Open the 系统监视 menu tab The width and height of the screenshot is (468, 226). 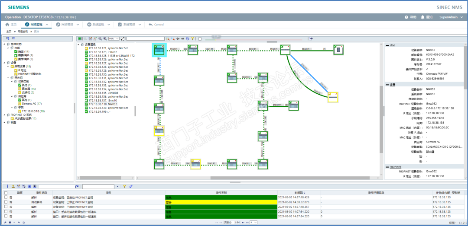pyautogui.click(x=98, y=25)
